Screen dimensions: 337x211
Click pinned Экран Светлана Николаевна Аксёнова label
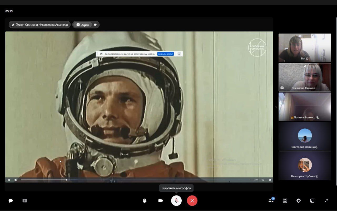point(40,25)
